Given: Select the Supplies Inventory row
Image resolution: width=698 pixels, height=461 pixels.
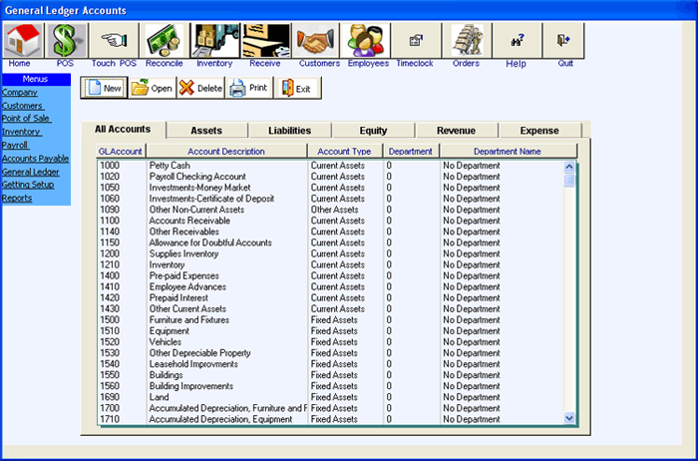Looking at the screenshot, I should (x=330, y=253).
